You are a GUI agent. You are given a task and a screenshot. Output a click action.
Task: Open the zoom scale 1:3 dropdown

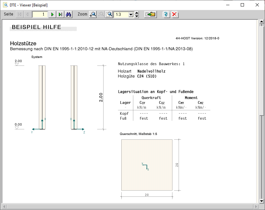coord(131,15)
